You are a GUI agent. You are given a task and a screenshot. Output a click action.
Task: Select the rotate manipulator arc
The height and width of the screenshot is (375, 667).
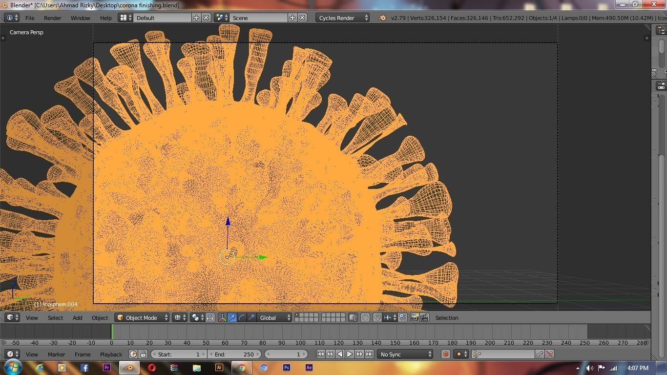pyautogui.click(x=242, y=317)
